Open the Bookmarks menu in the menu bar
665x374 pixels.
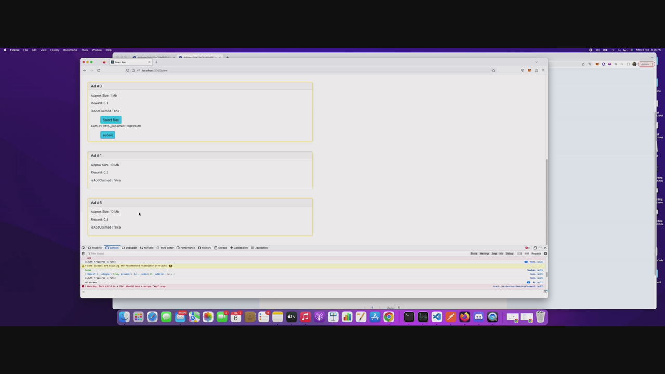pyautogui.click(x=70, y=50)
